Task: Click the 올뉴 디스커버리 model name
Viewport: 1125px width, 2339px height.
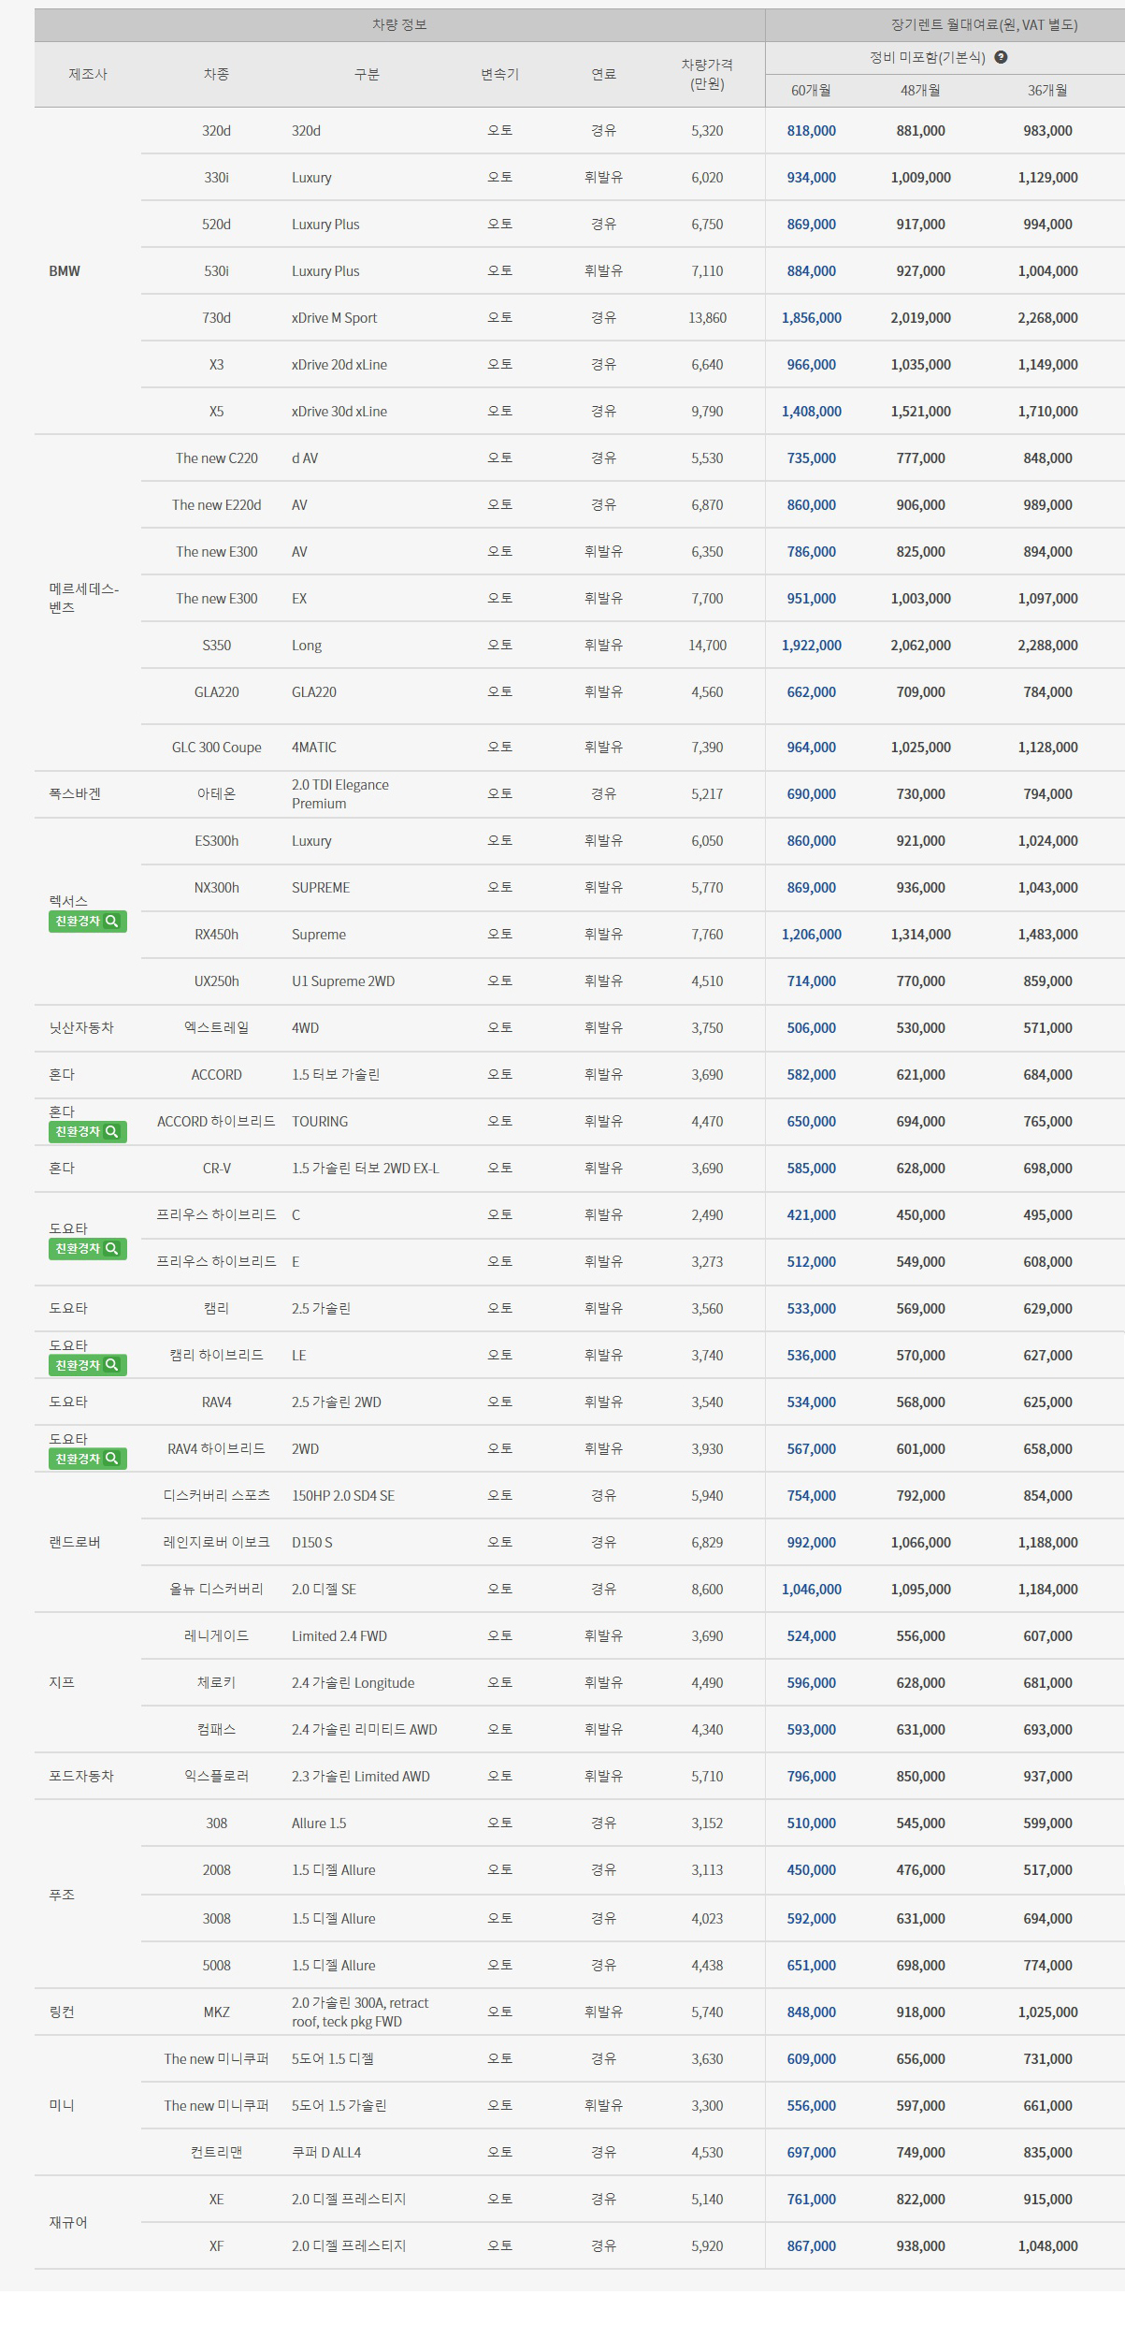Action: (216, 1590)
